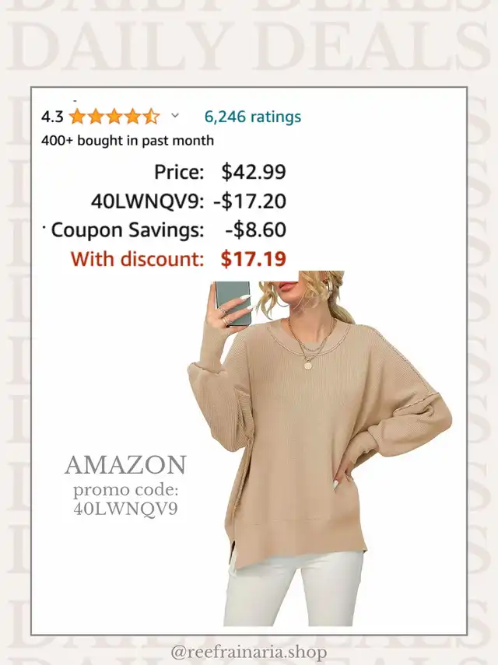Click the With discount red label

click(138, 259)
